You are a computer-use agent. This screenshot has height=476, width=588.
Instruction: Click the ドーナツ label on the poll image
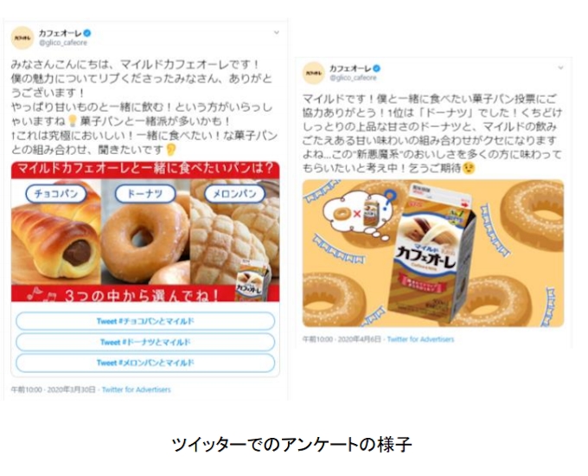(x=145, y=194)
